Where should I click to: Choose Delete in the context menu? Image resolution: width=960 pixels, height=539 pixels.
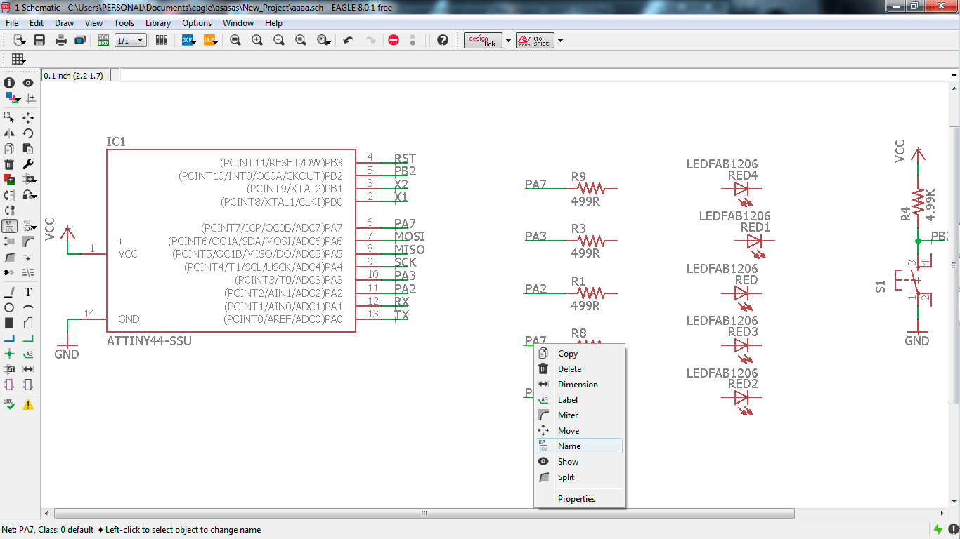579,369
